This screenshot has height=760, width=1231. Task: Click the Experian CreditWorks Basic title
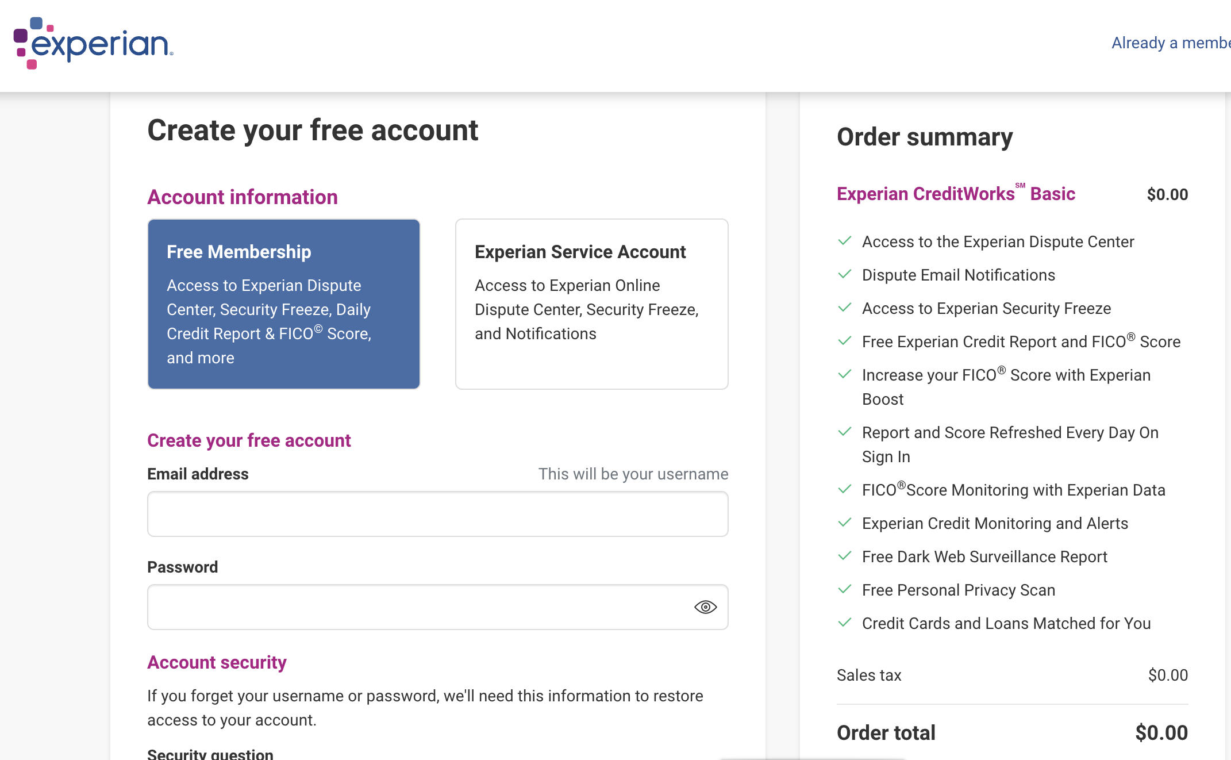[956, 194]
